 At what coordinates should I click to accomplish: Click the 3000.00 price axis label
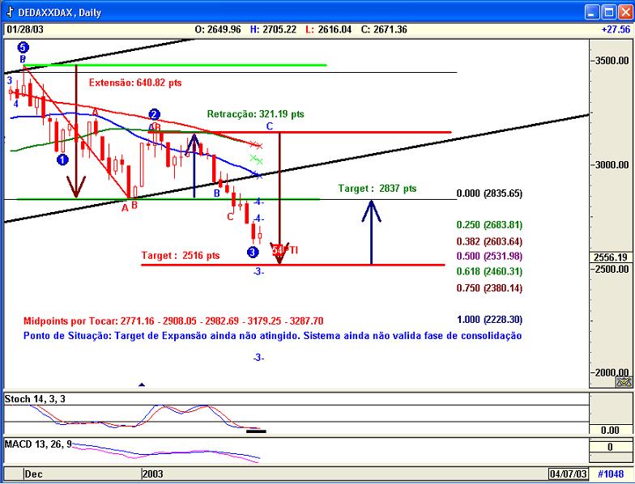coord(612,165)
